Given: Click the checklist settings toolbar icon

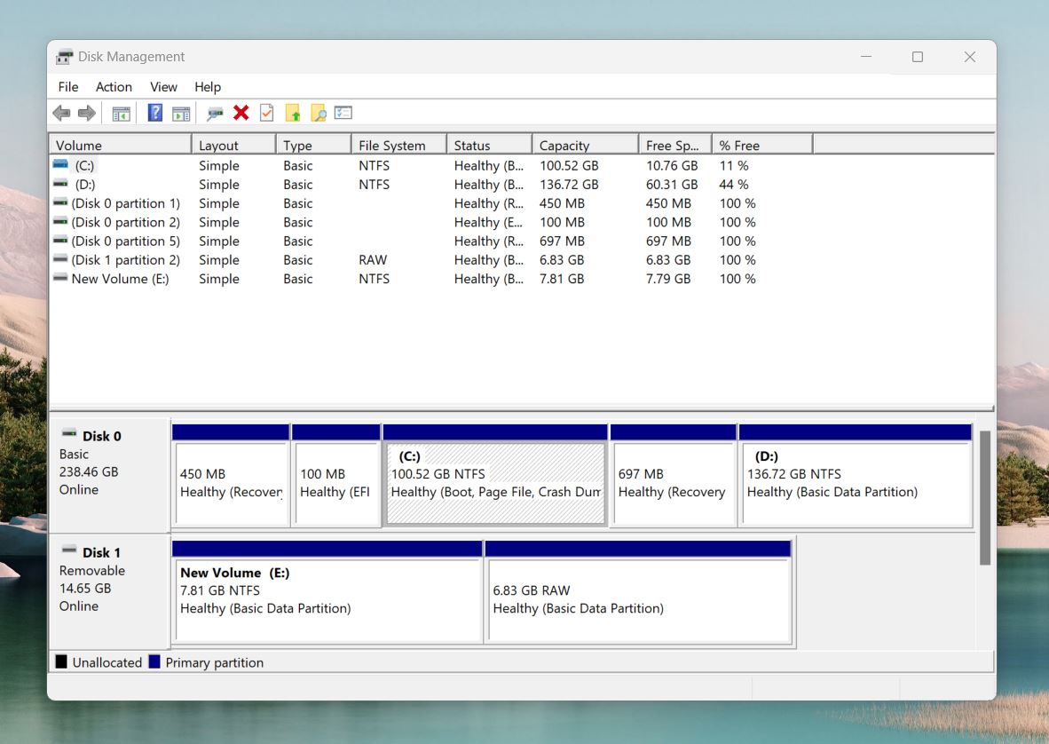Looking at the screenshot, I should point(343,113).
